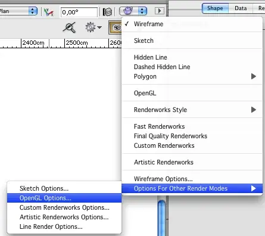This screenshot has height=236, width=265.
Task: Select Custom Renderworks mode
Action: click(192, 145)
